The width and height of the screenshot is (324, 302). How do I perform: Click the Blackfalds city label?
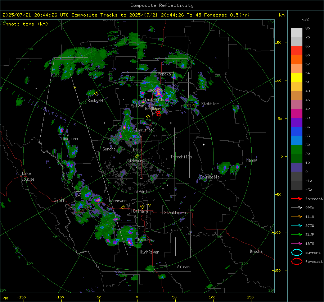pos(153,99)
